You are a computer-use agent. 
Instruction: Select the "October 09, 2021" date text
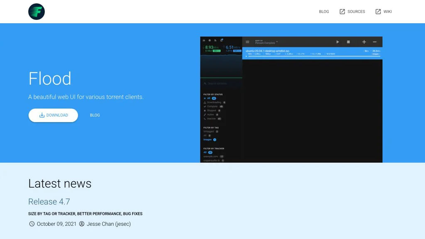(56, 224)
